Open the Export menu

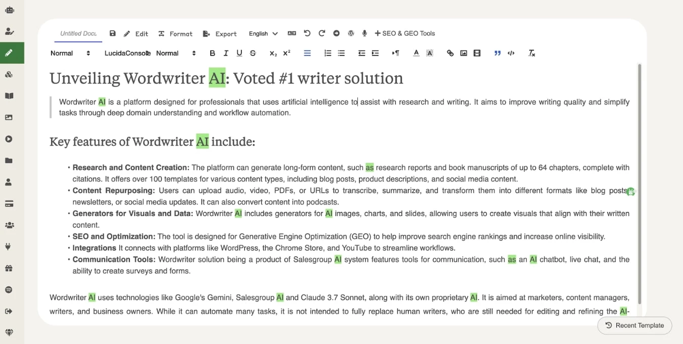click(x=220, y=33)
